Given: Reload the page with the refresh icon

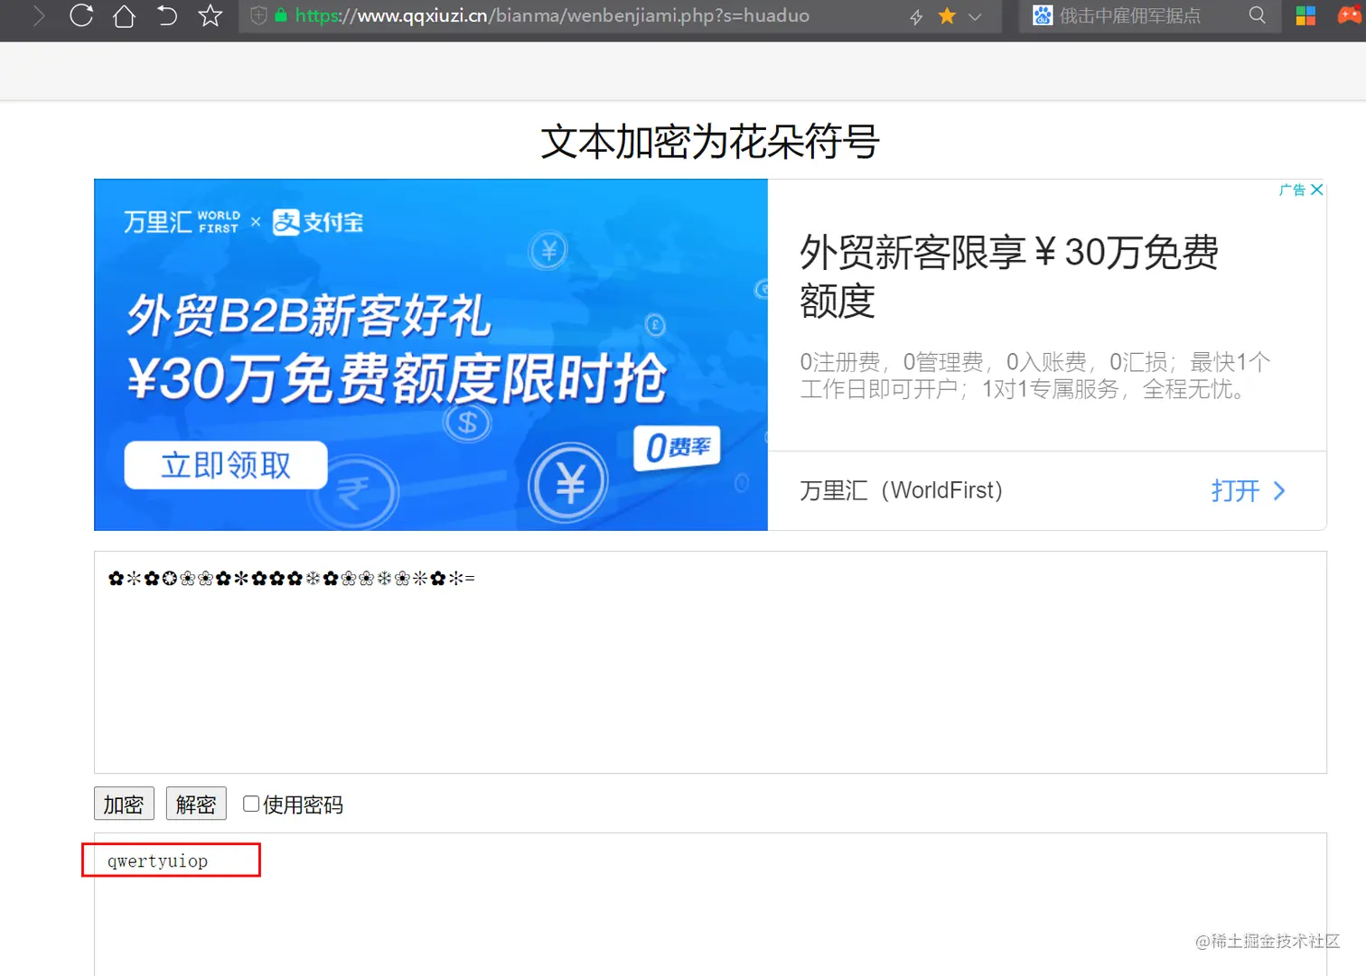Looking at the screenshot, I should click(x=81, y=15).
